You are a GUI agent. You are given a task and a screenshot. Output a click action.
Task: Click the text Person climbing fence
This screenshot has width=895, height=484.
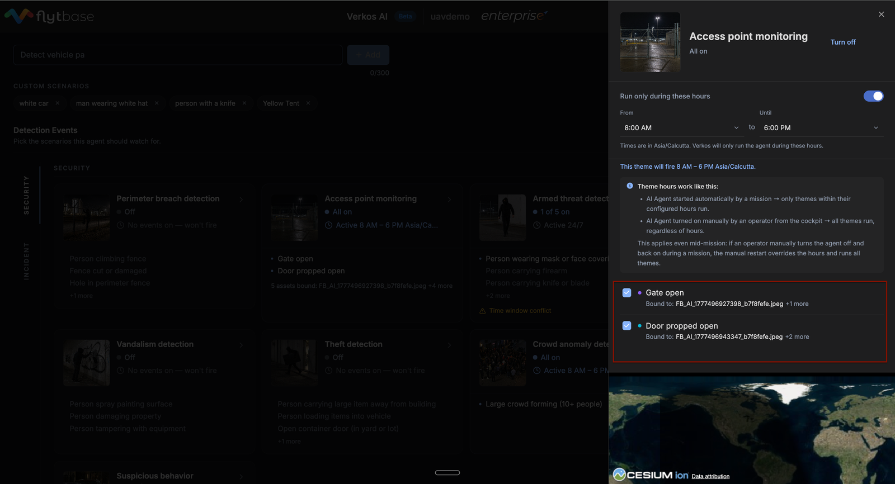[108, 259]
